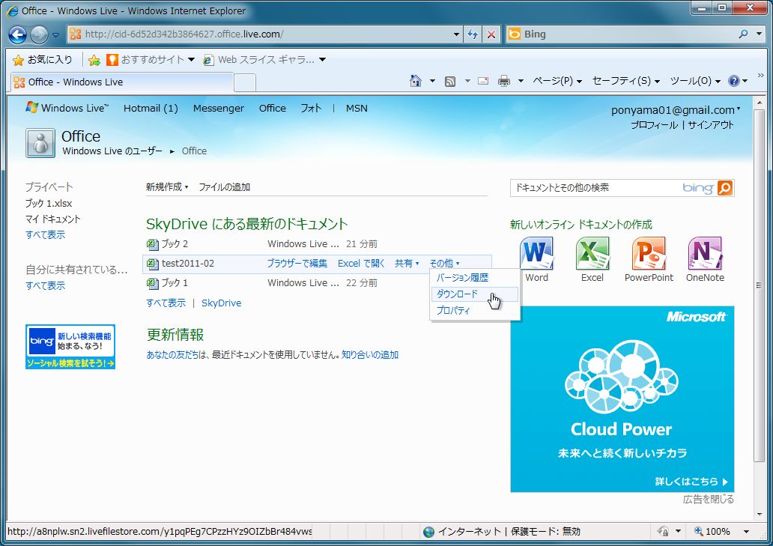Screen dimensions: 773x546
Task: Expand the 共有 dropdown for test2011-02
Action: pyautogui.click(x=407, y=263)
